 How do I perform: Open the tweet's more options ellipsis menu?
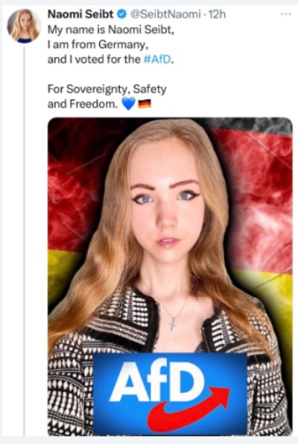pyautogui.click(x=285, y=14)
